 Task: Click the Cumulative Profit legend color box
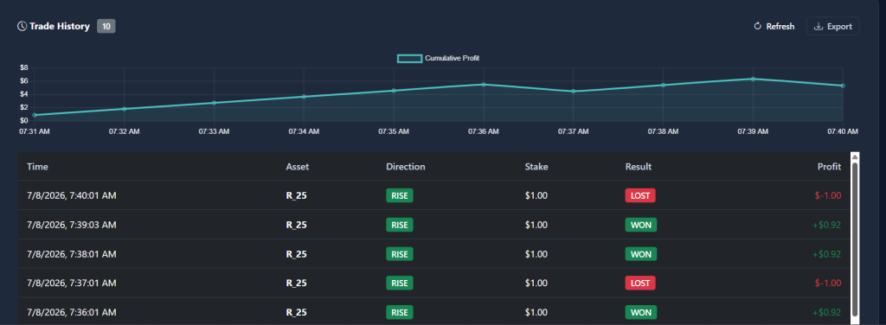[409, 58]
